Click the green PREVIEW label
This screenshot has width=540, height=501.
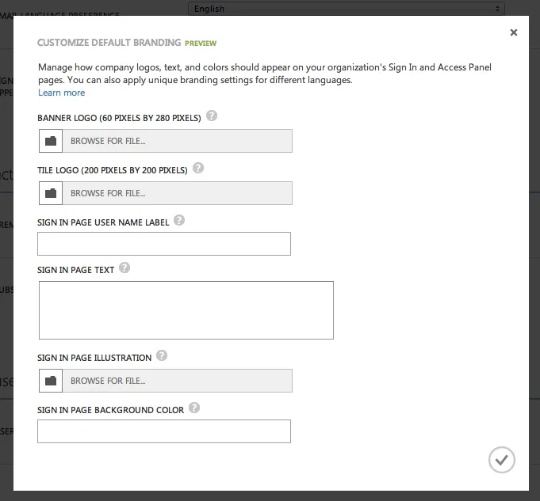[201, 44]
